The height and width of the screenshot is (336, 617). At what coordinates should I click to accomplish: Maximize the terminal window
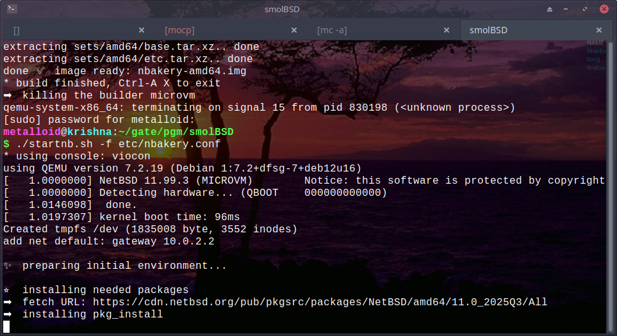click(x=584, y=9)
